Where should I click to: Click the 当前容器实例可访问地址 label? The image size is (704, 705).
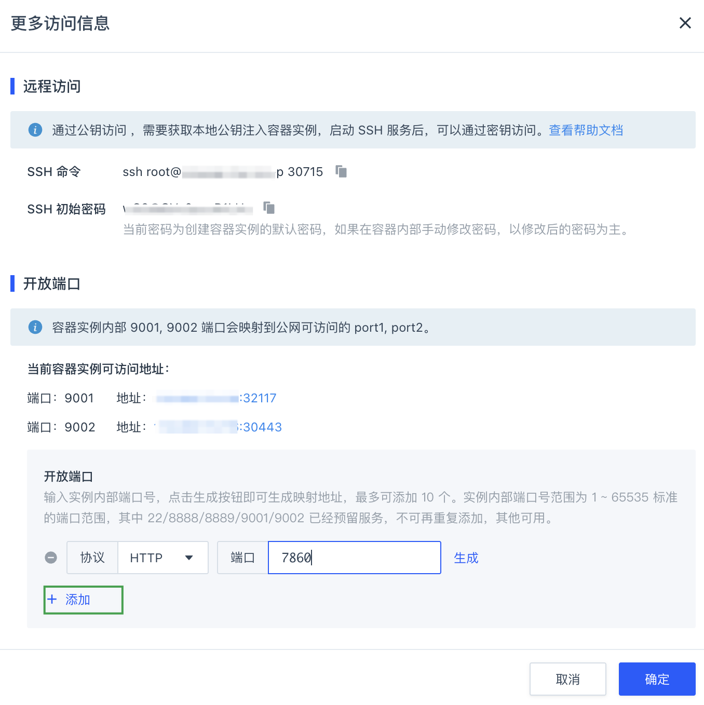pyautogui.click(x=98, y=369)
